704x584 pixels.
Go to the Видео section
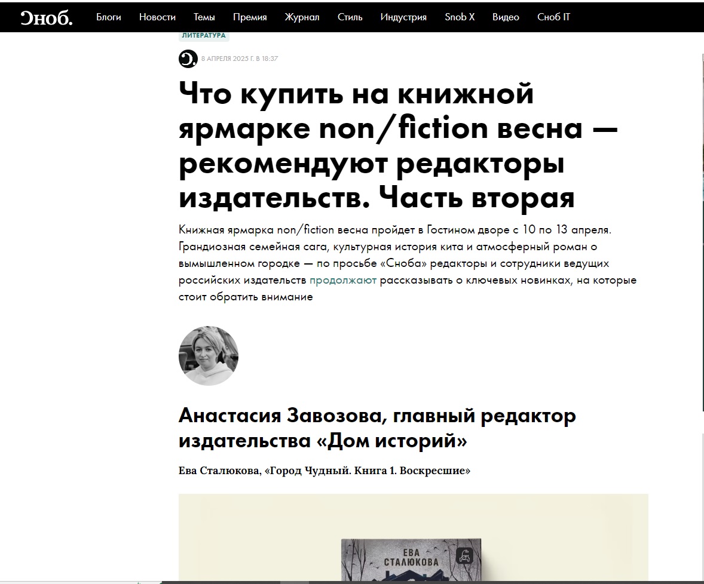[506, 17]
